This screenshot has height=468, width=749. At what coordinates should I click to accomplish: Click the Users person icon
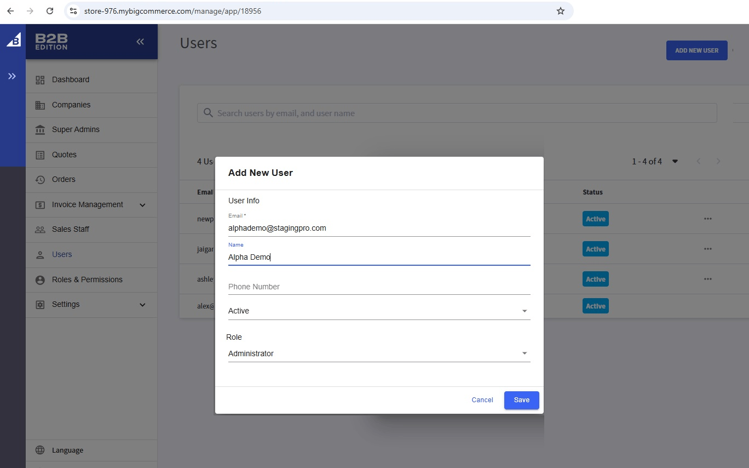pos(40,255)
